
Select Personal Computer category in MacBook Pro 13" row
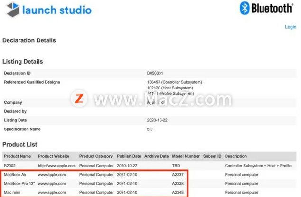[x=96, y=184]
